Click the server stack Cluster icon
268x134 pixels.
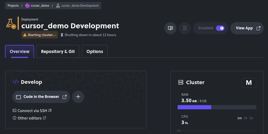tap(181, 82)
